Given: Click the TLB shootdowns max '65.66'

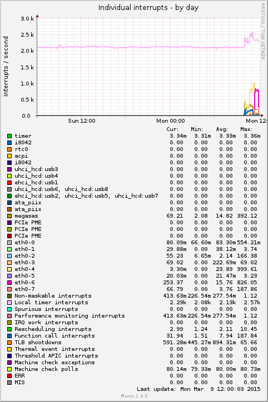Looking at the screenshot, I should 249,343.
